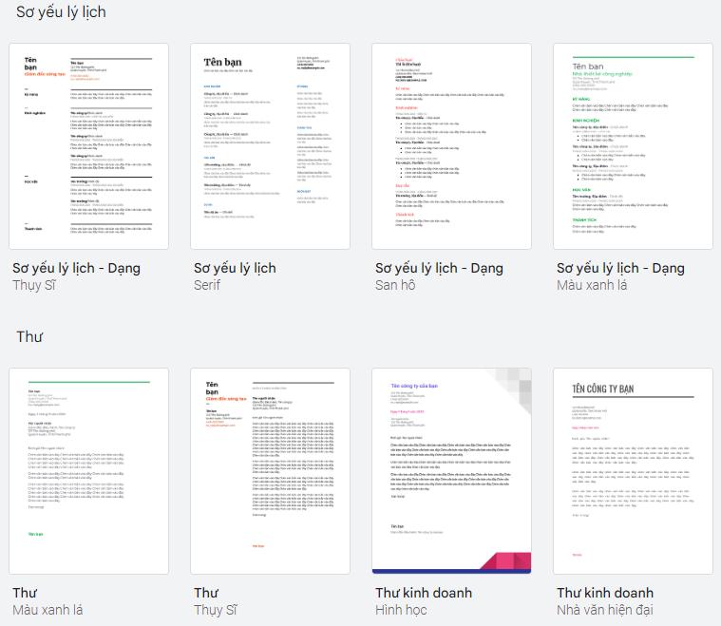
Task: Click the 'Thư' title above Thụy Sĩ
Action: click(x=206, y=593)
